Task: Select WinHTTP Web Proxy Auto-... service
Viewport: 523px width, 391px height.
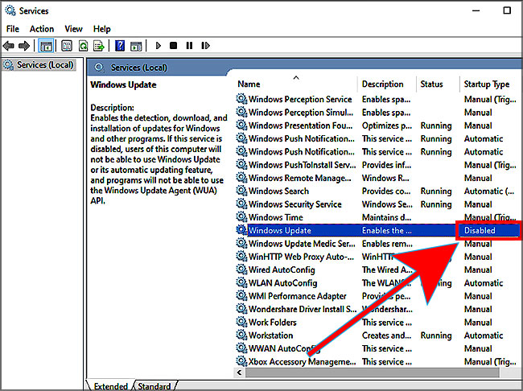Action: 377,257
